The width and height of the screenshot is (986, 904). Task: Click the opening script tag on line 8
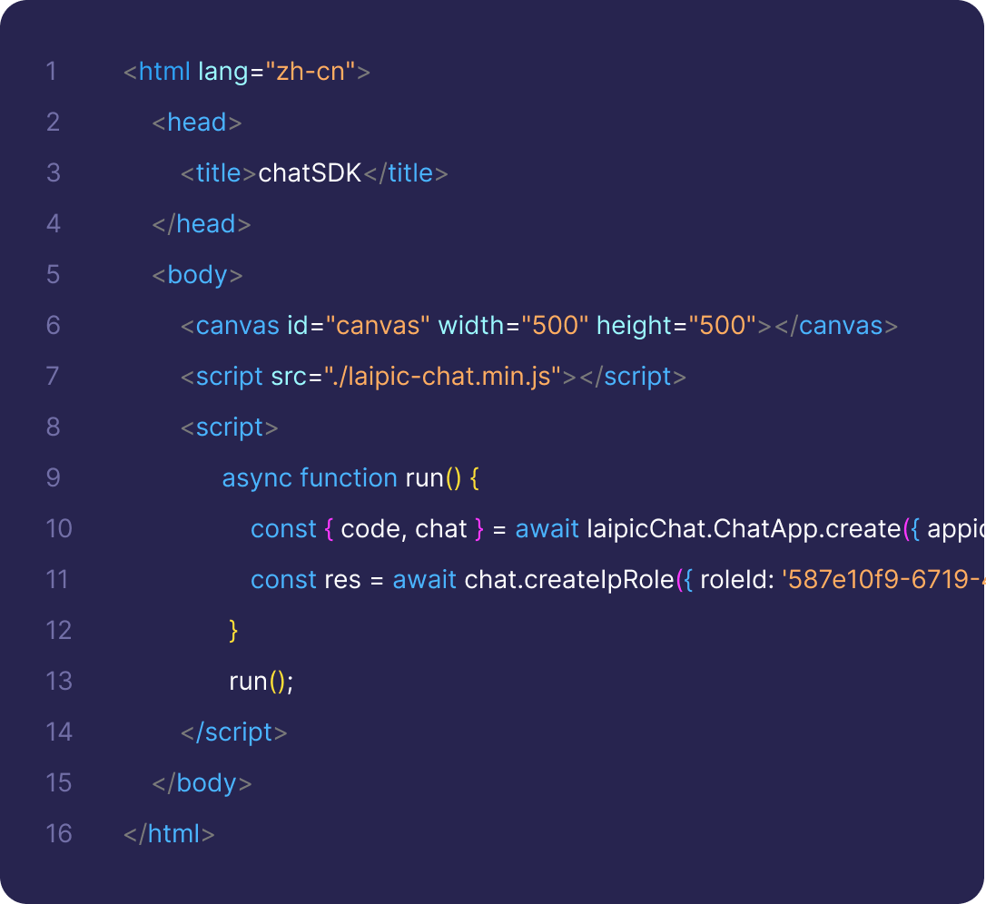[x=230, y=427]
